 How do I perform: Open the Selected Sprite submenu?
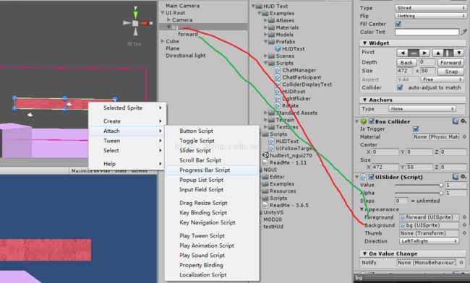(127, 108)
